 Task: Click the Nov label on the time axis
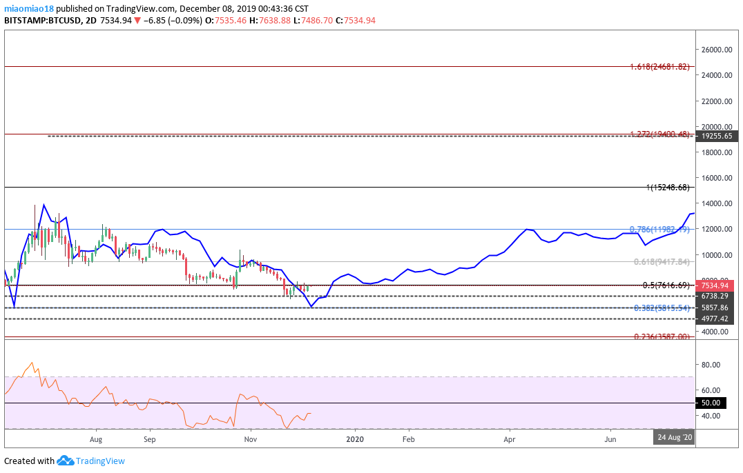pos(250,439)
